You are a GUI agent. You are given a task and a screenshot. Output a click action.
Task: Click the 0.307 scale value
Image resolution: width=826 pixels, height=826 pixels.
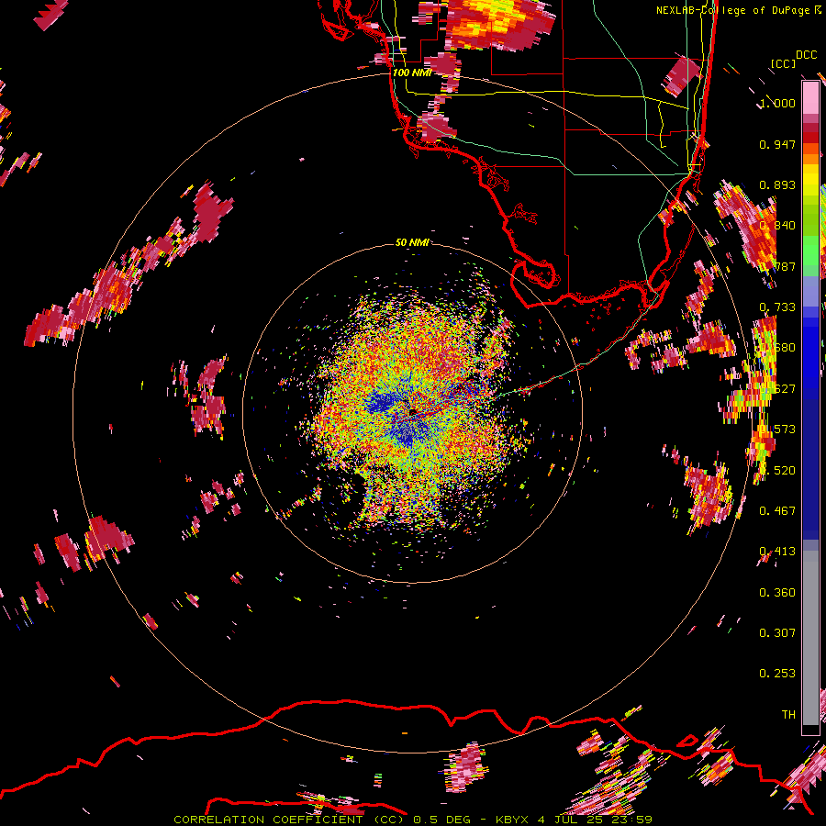coord(777,633)
